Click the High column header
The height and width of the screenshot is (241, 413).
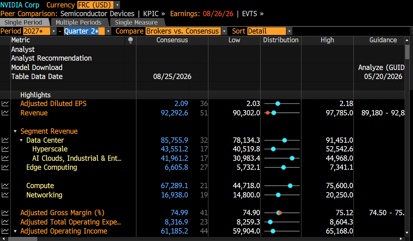[328, 40]
